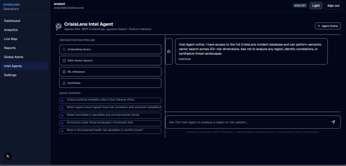
Task: Click chevron beside projected health risk query
Action: click(62, 131)
